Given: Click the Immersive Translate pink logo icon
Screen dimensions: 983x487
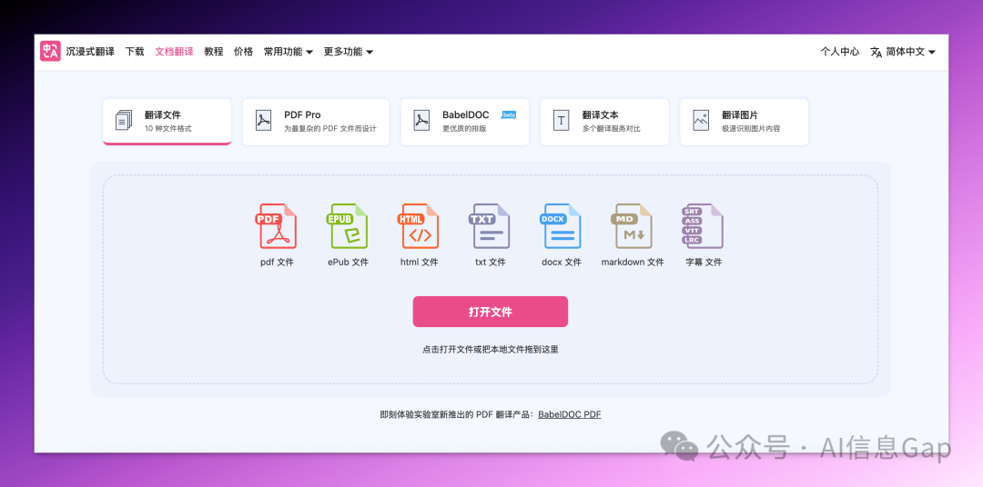Looking at the screenshot, I should [x=50, y=52].
